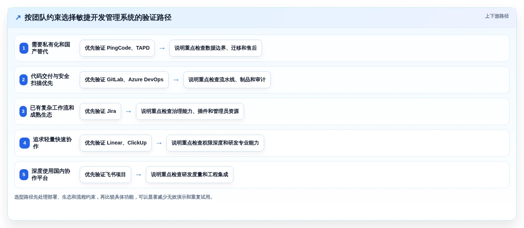Click the arrow after the 飞书项目 box
This screenshot has width=524, height=228.
click(x=139, y=175)
